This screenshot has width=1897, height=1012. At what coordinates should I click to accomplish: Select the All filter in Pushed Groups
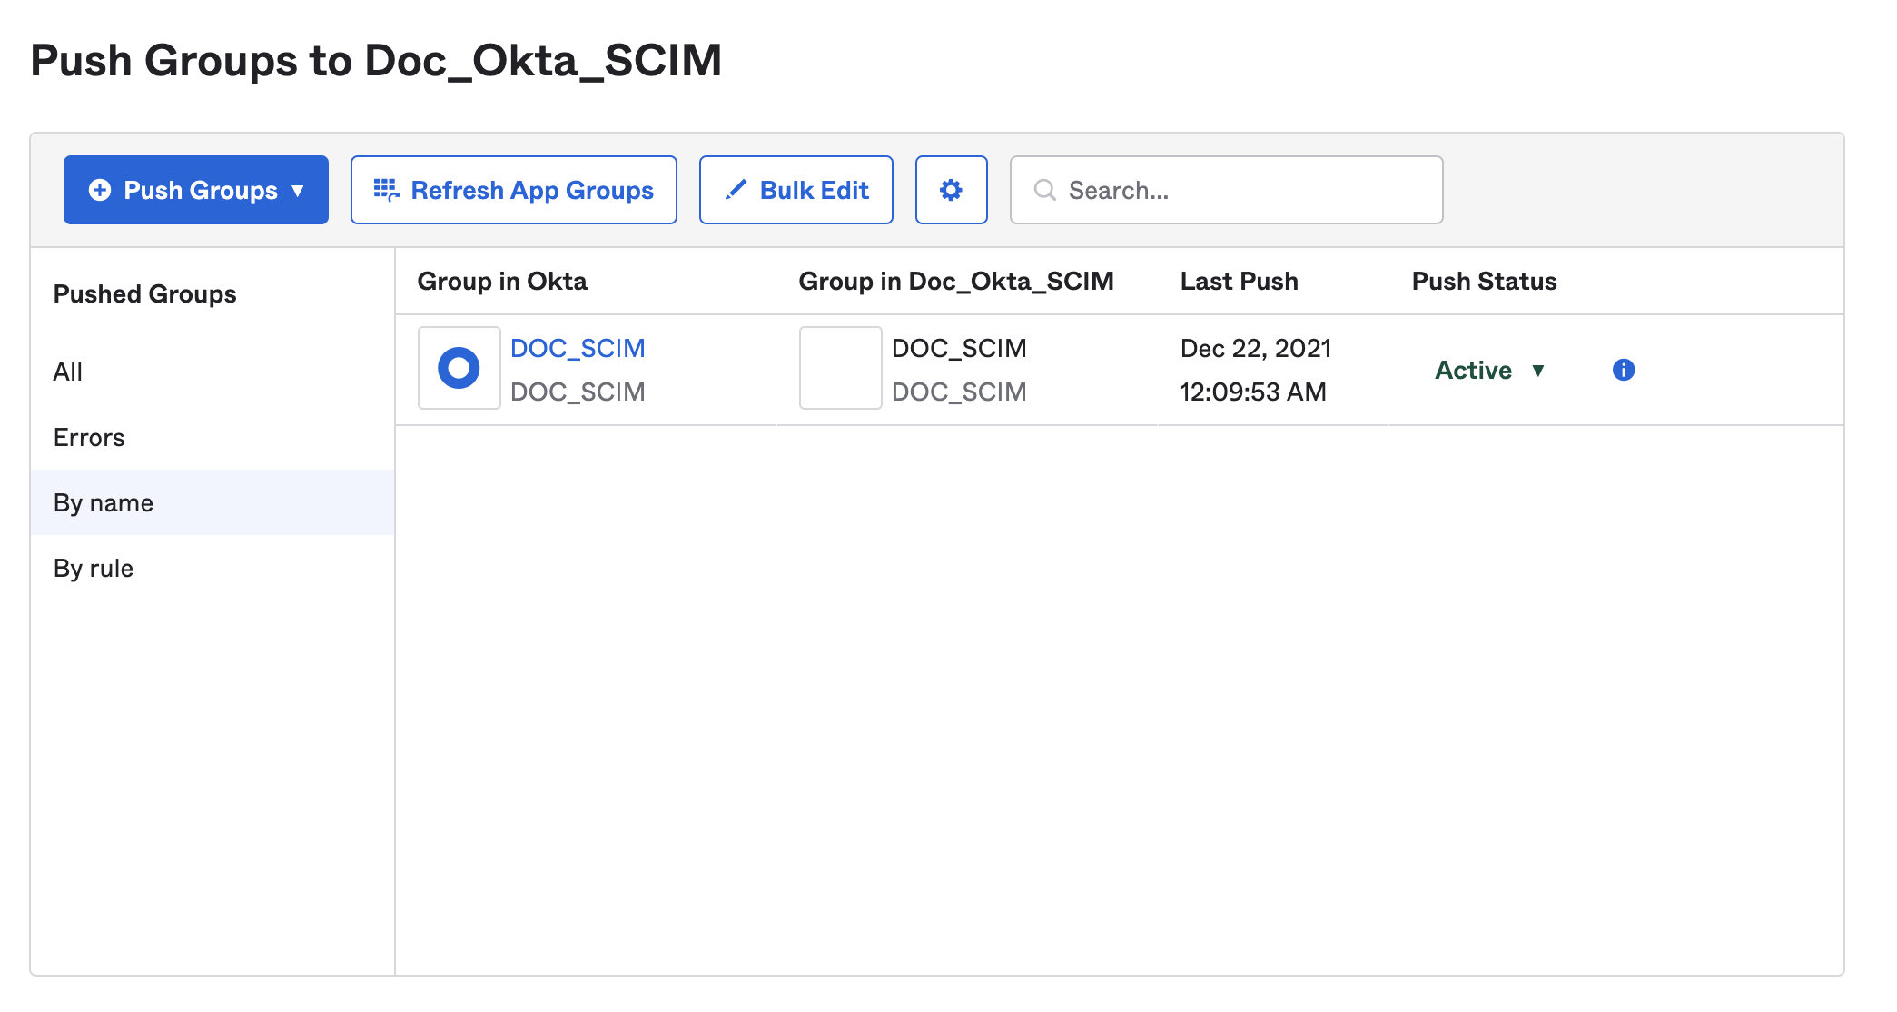click(x=68, y=372)
